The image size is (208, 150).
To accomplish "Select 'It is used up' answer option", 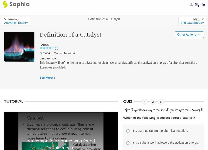I will 128,131.
